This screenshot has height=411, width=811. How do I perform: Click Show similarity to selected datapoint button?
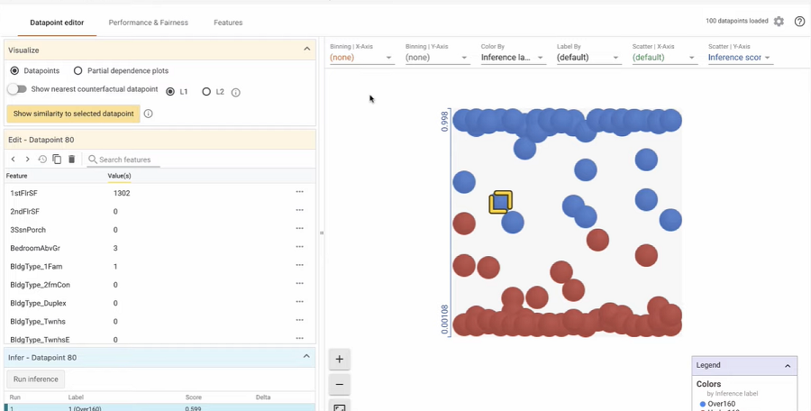pyautogui.click(x=73, y=114)
